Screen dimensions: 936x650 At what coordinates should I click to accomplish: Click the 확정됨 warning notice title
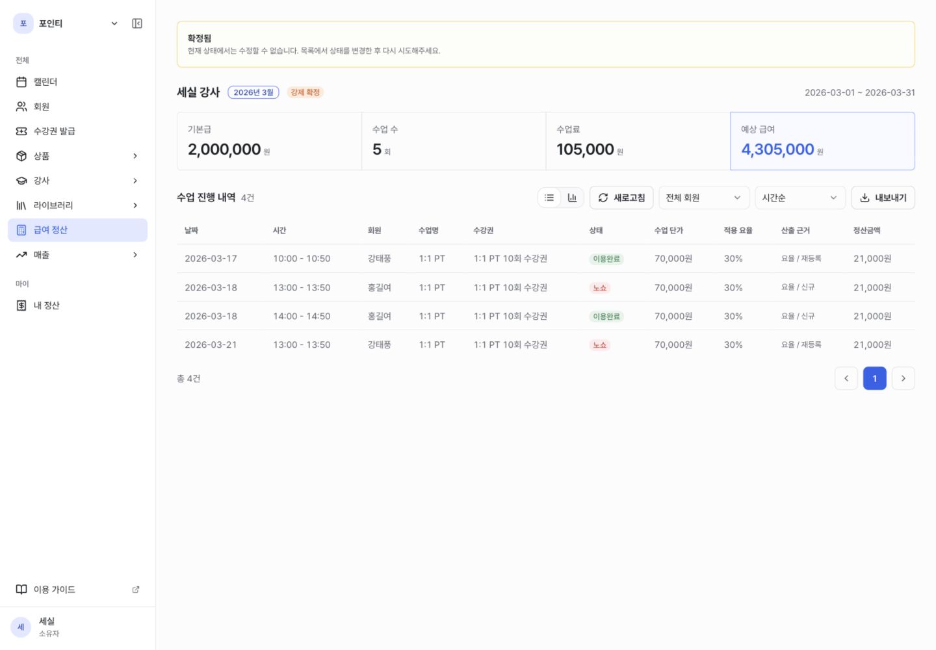point(200,38)
